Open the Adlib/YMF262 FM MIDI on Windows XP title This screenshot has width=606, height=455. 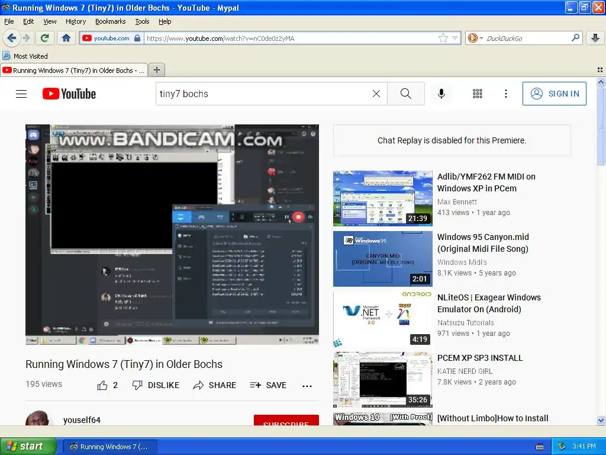[486, 182]
